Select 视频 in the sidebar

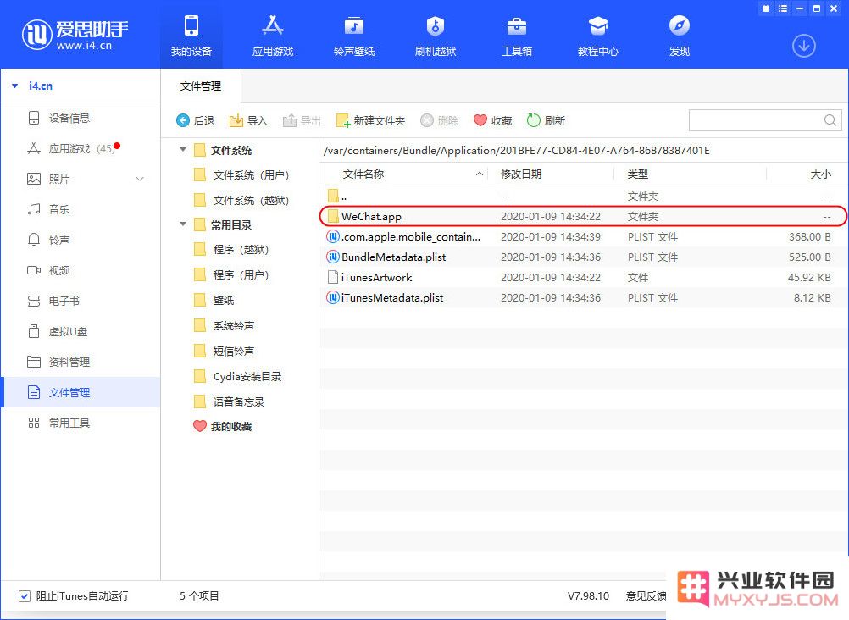[x=81, y=270]
